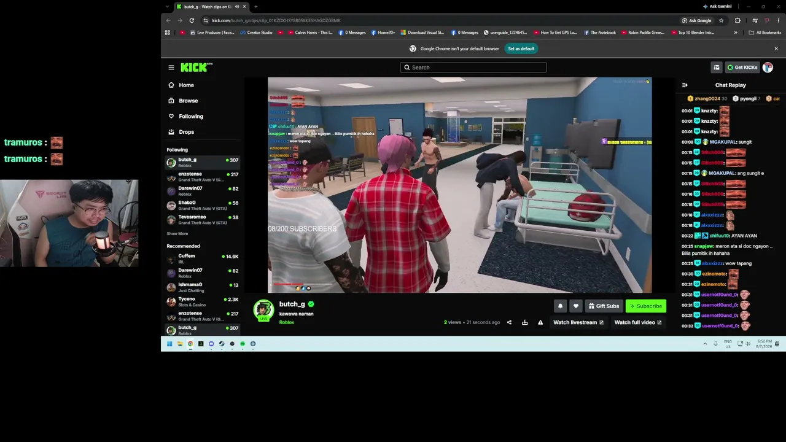Open Cuffem in Recommended channels
Image resolution: width=786 pixels, height=442 pixels.
(x=203, y=258)
